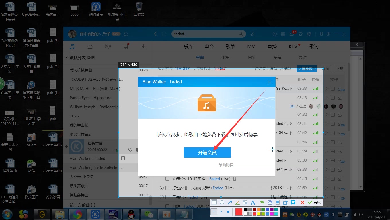Click the 不满意 feedback link

tap(286, 68)
